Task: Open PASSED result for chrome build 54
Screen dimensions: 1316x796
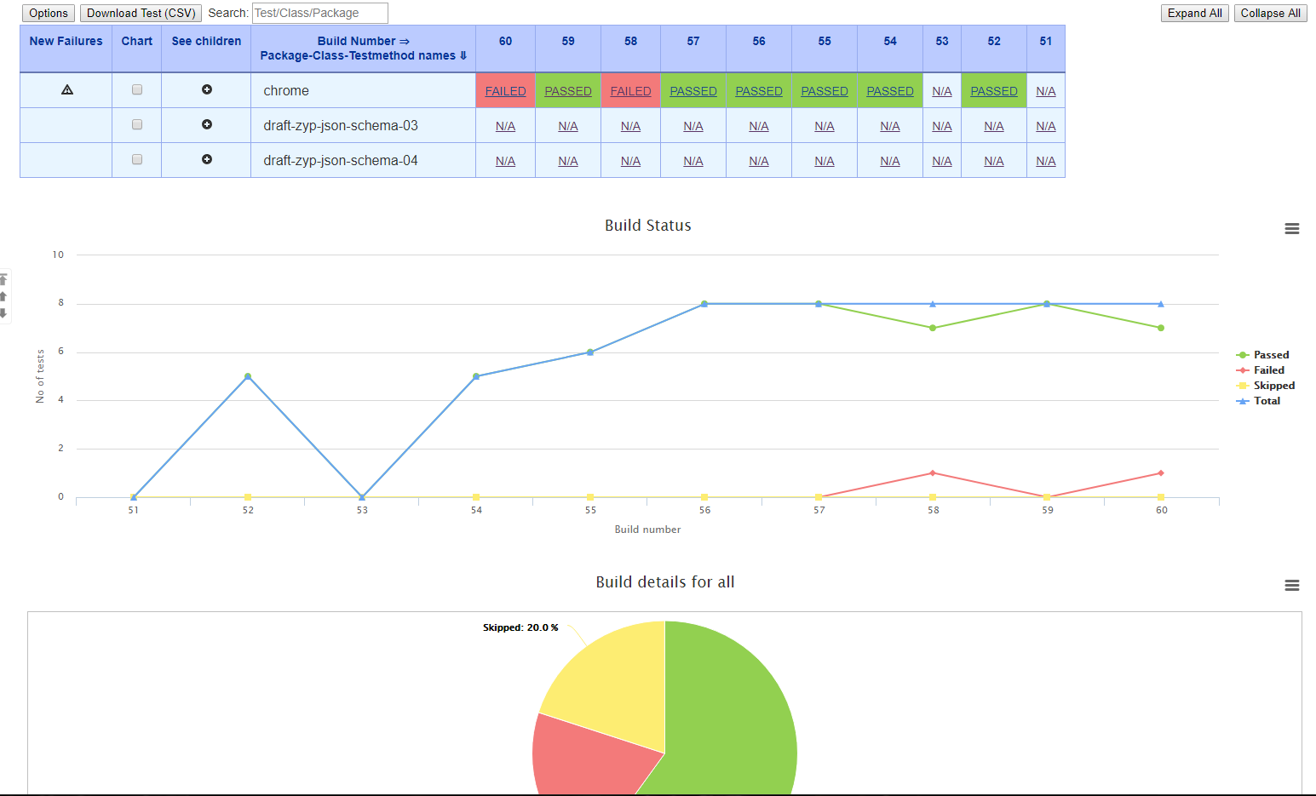Action: (x=890, y=91)
